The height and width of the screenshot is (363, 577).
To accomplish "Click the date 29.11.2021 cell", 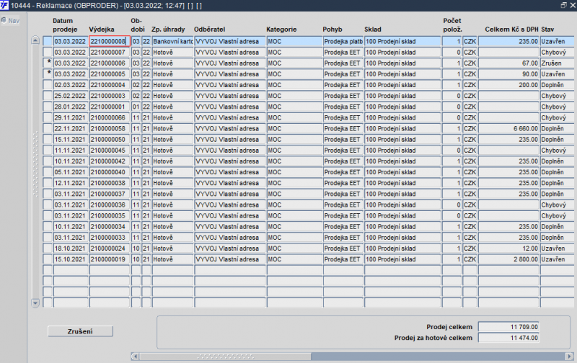I will pos(71,117).
